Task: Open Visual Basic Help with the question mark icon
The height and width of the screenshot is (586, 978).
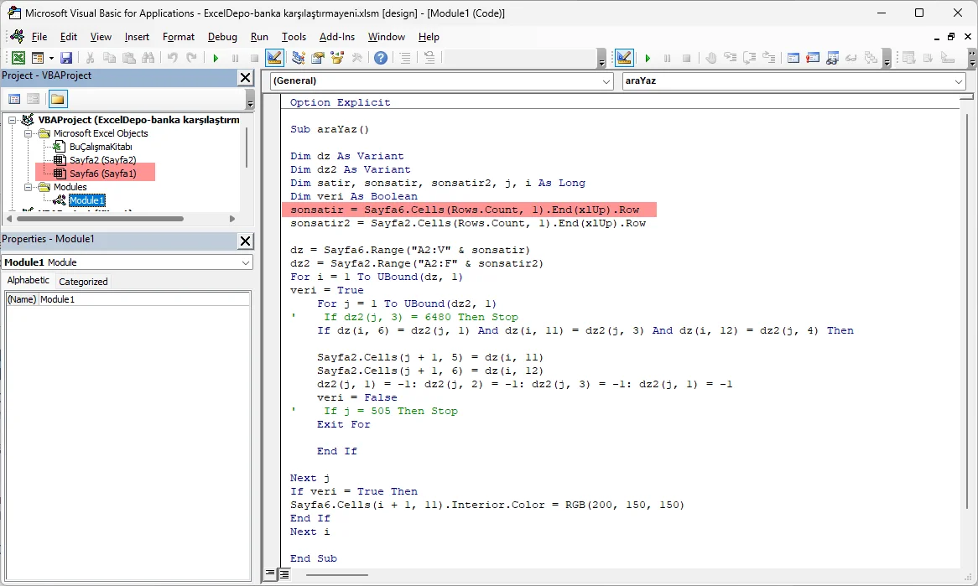Action: (x=381, y=58)
